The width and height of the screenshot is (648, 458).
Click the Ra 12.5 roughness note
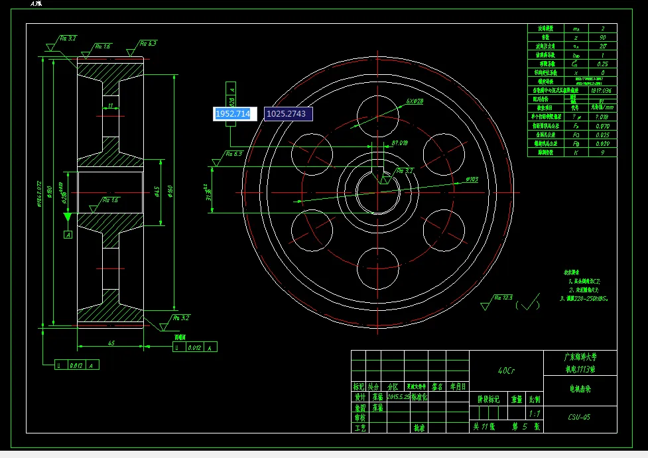(x=503, y=298)
